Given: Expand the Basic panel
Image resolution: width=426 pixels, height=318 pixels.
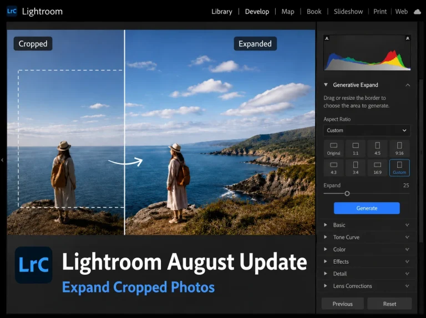Looking at the screenshot, I should tap(326, 225).
